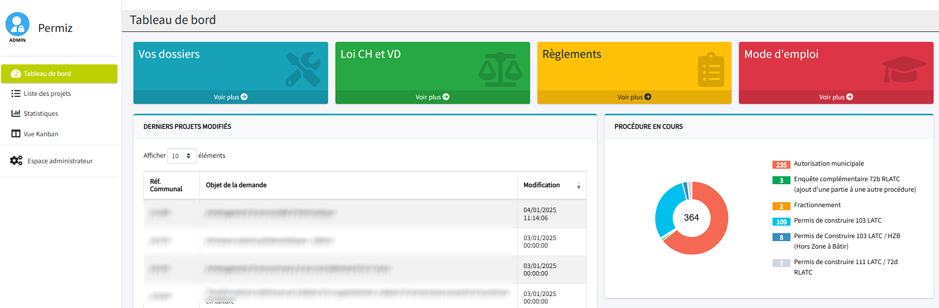Toggle Permis 111 LATC / 72d swatch 7
The width and height of the screenshot is (939, 308).
tap(781, 263)
